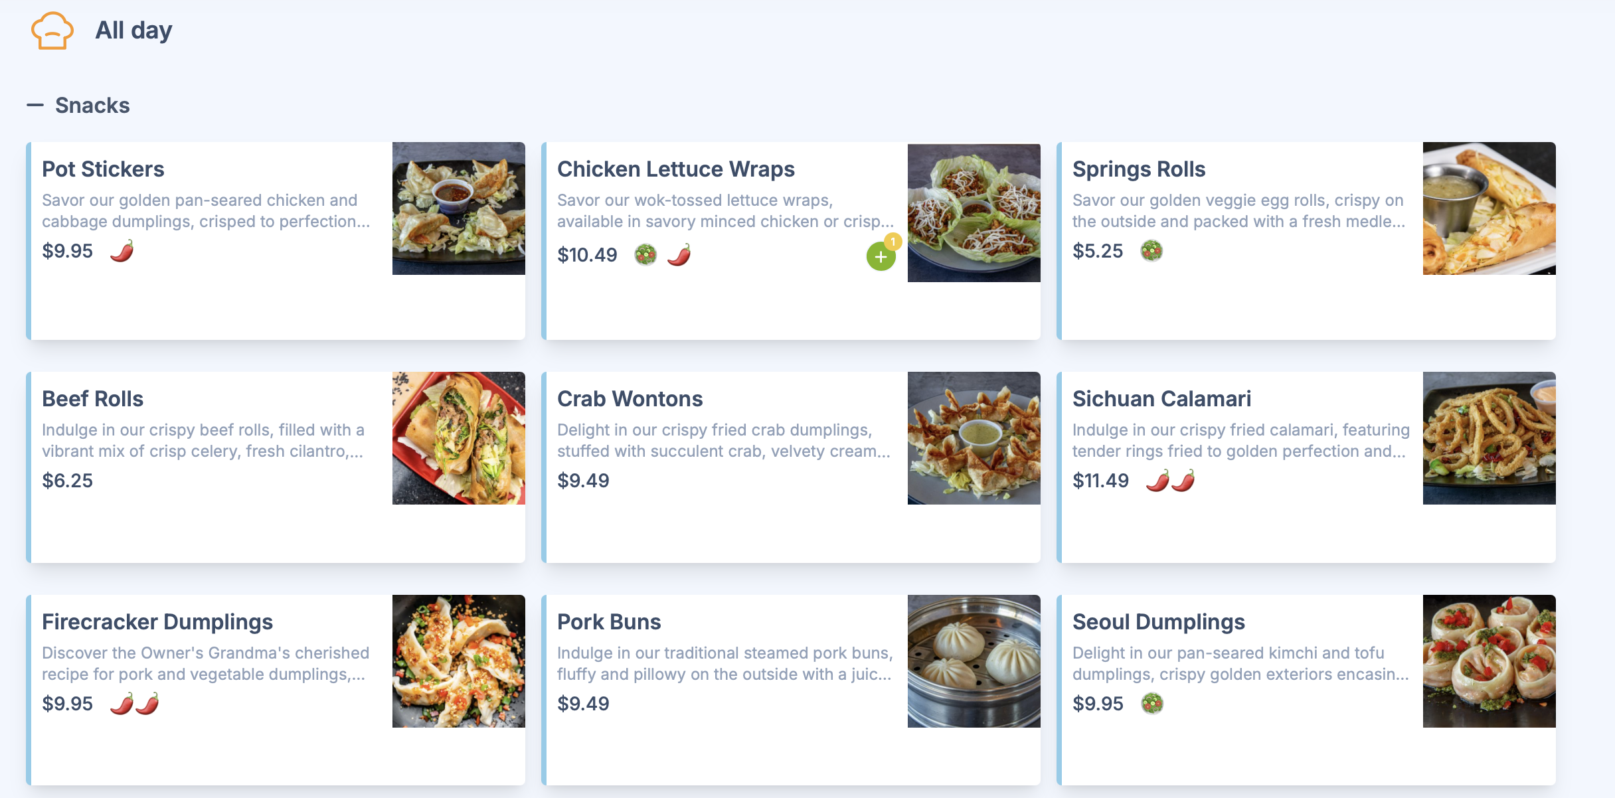
Task: Click the vegetarian icon on Chicken Lettuce Wraps
Action: [645, 254]
